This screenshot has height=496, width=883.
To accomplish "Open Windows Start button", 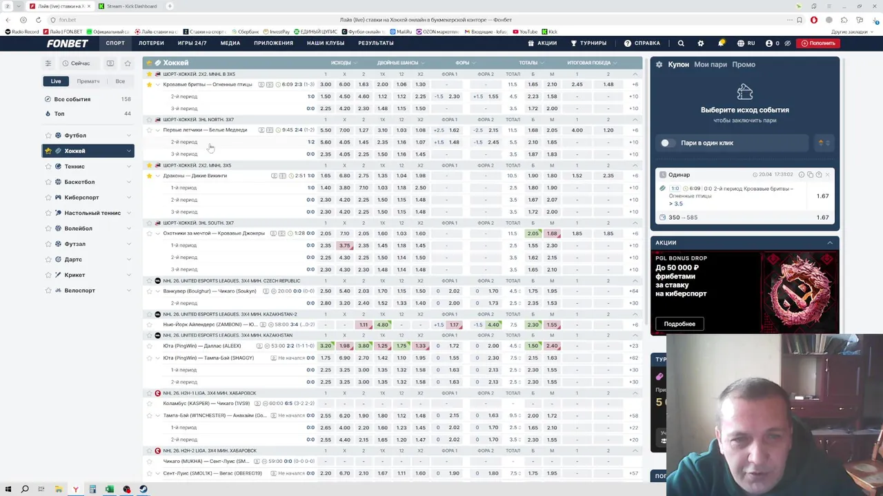I will tap(8, 489).
